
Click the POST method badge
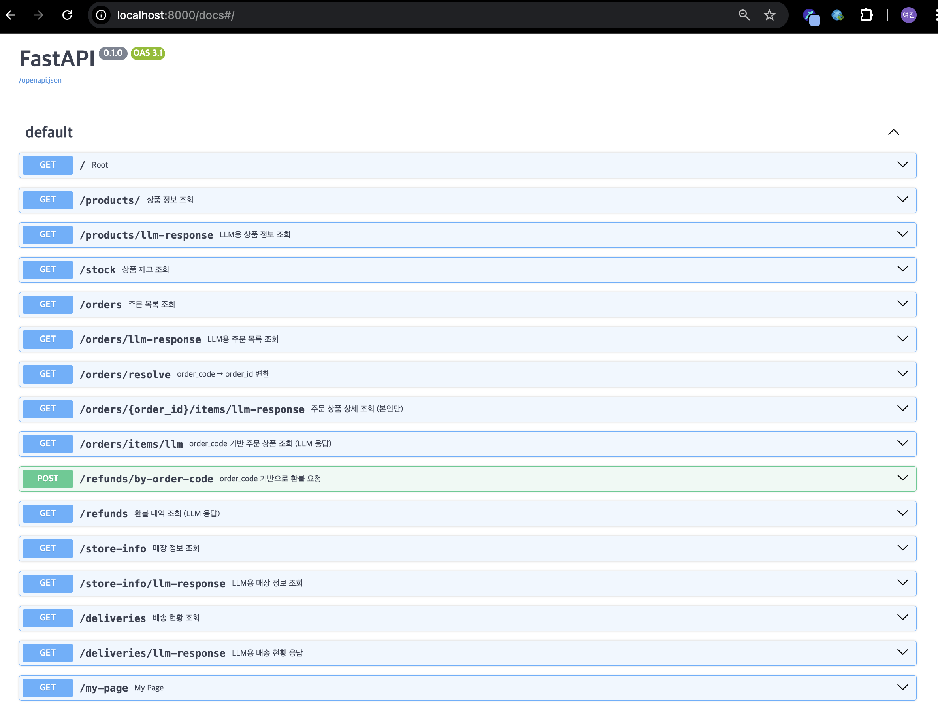[x=48, y=478]
